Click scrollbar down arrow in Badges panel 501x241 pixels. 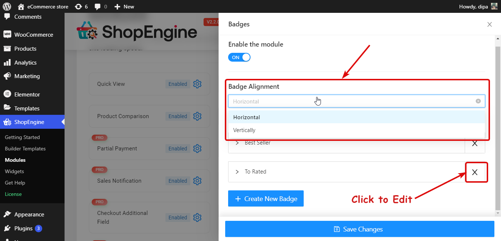(498, 213)
